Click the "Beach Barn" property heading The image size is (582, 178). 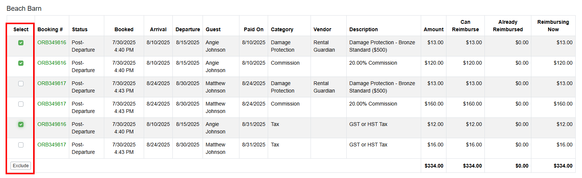tap(24, 9)
